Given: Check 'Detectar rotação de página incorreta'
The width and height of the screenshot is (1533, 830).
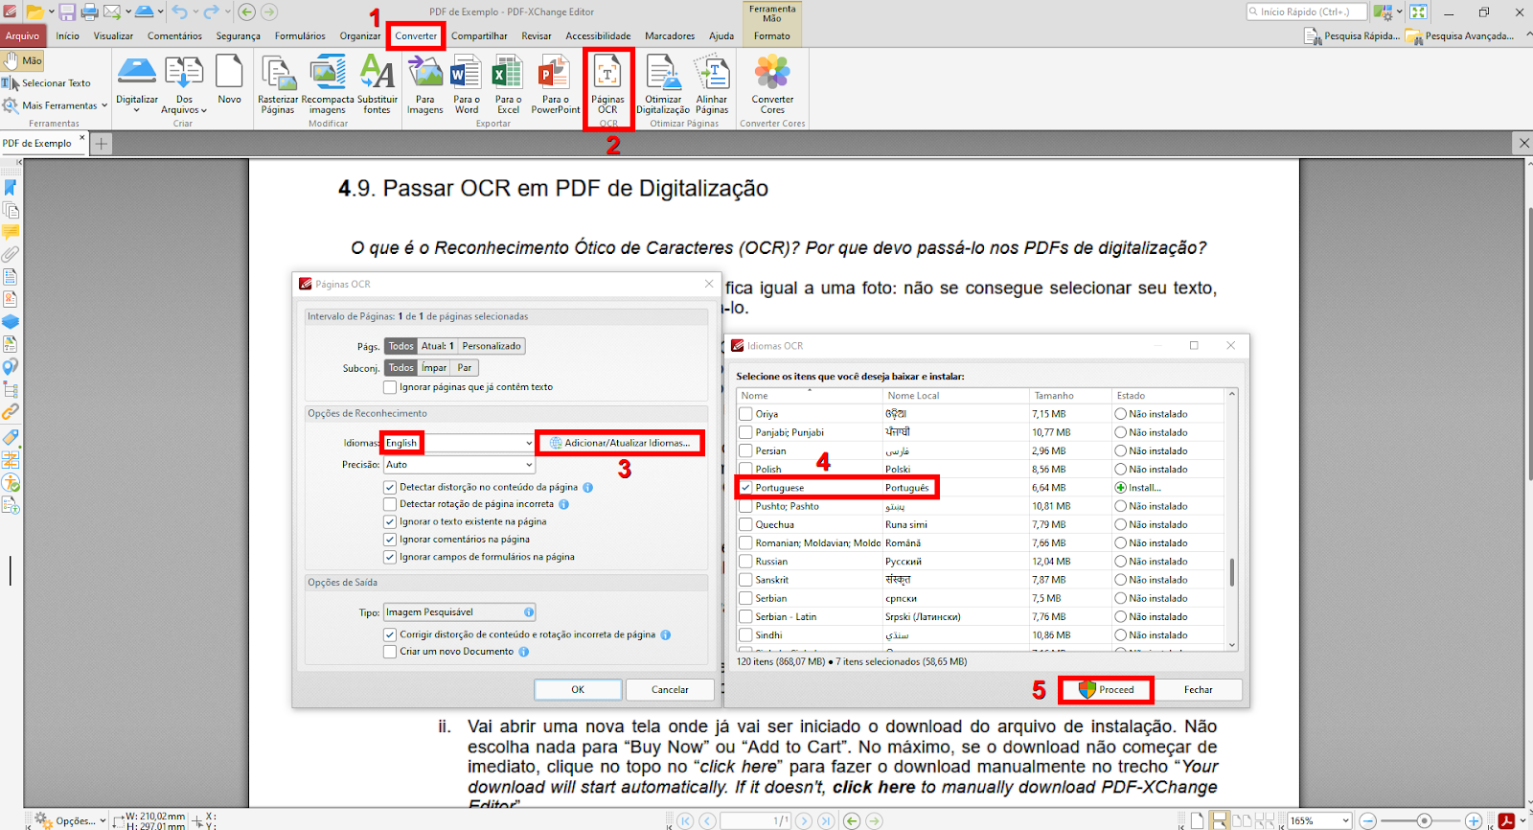Looking at the screenshot, I should [390, 504].
